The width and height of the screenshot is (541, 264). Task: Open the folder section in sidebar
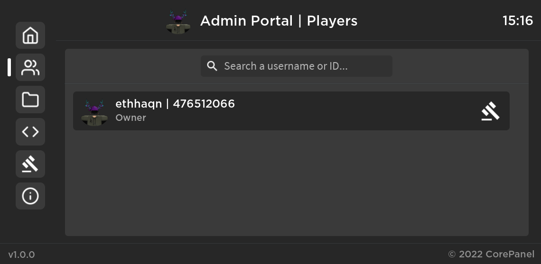click(x=30, y=100)
